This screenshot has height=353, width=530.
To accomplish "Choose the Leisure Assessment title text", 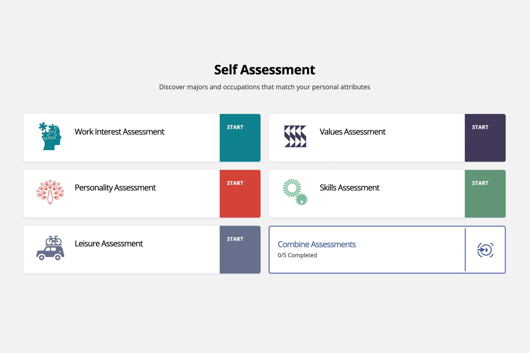I will click(109, 243).
